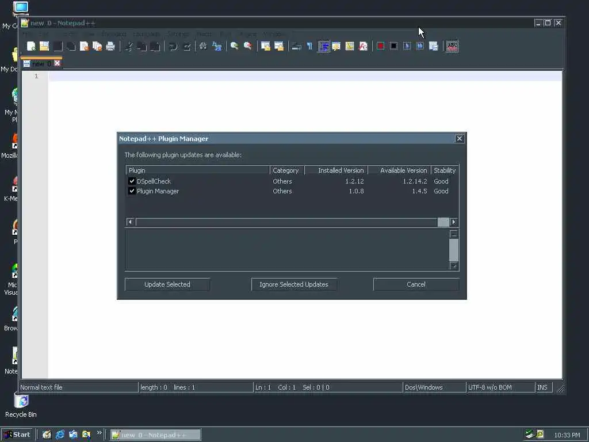589x442 pixels.
Task: Click the Ignore Selected Updates button
Action: point(294,284)
